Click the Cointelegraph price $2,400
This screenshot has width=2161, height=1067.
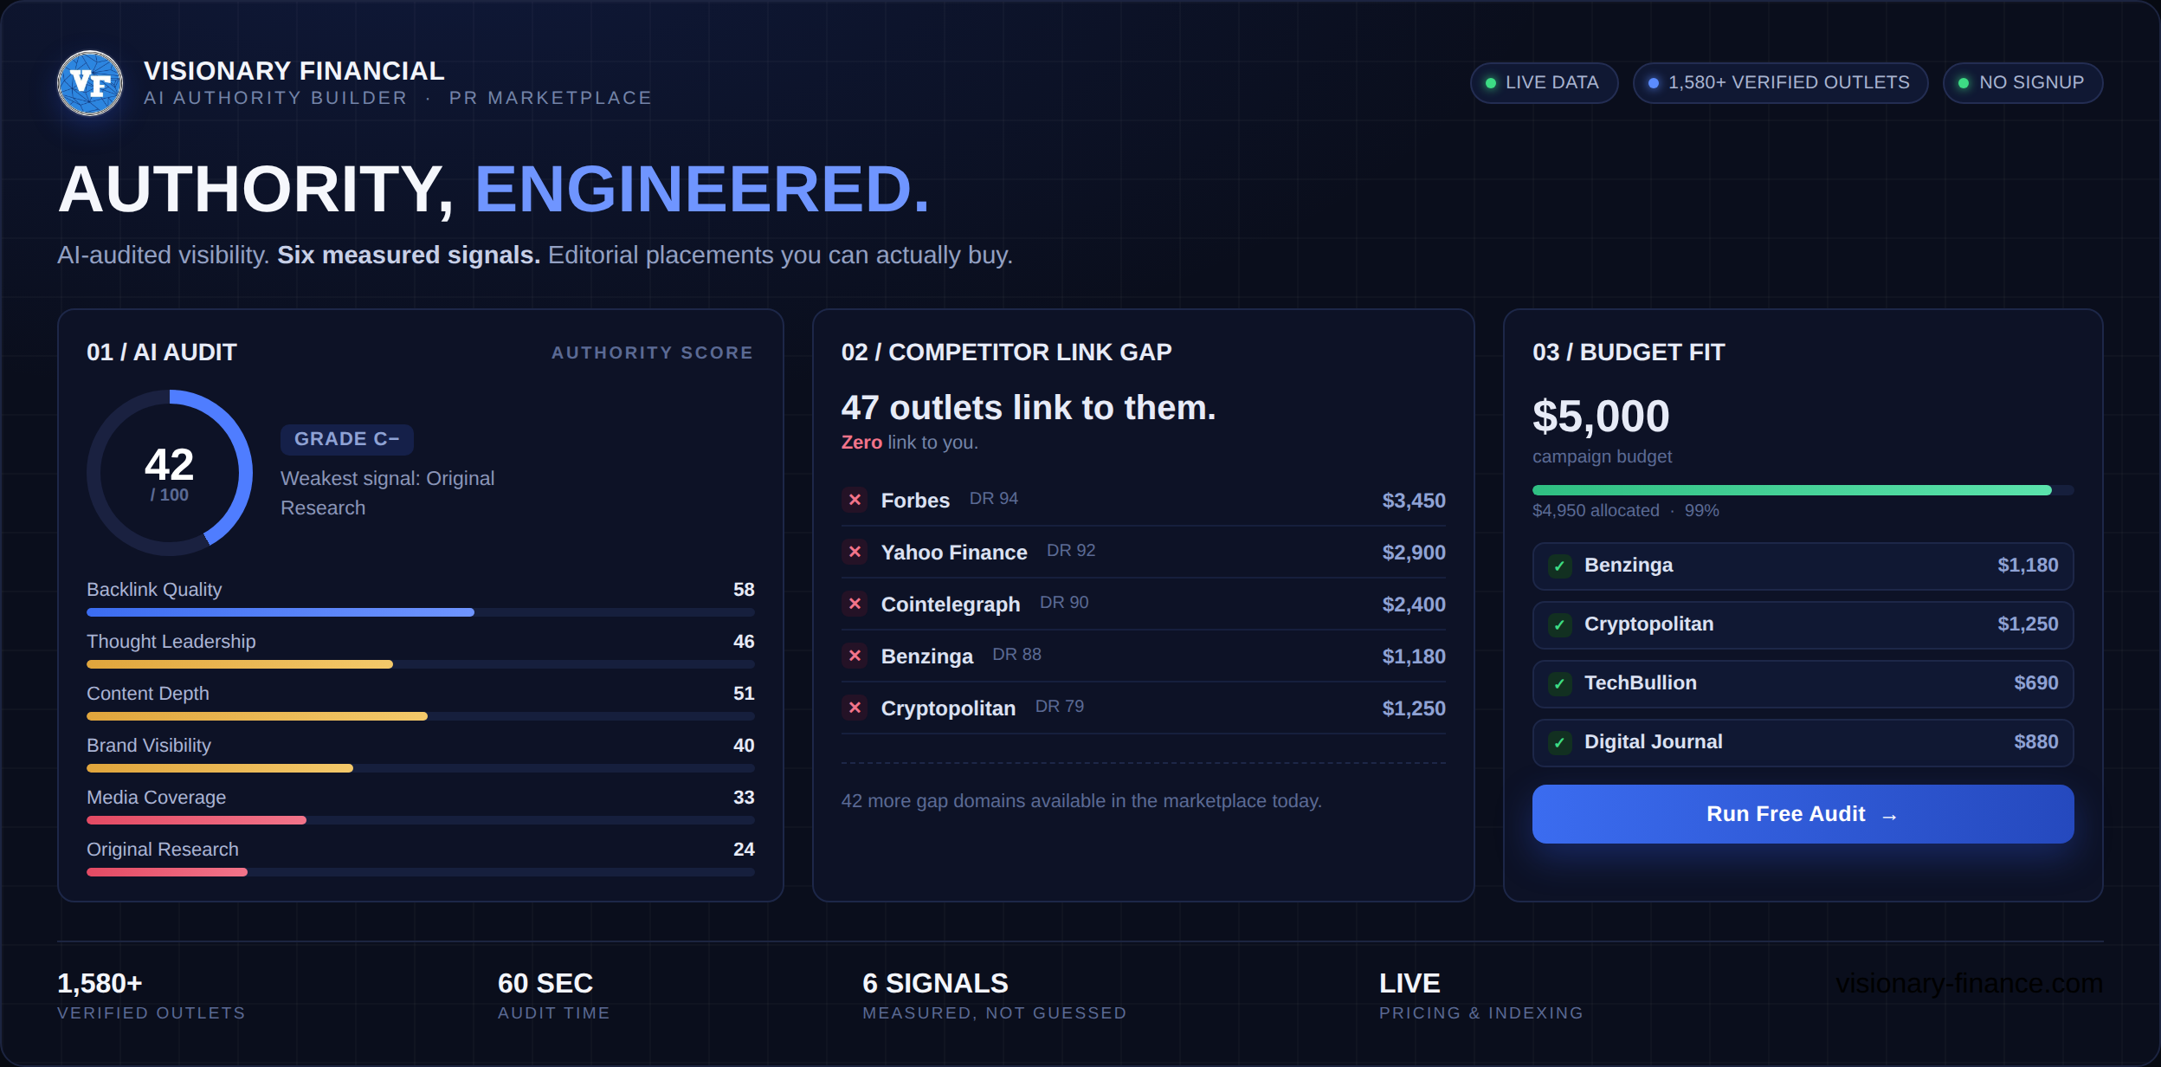pos(1414,605)
